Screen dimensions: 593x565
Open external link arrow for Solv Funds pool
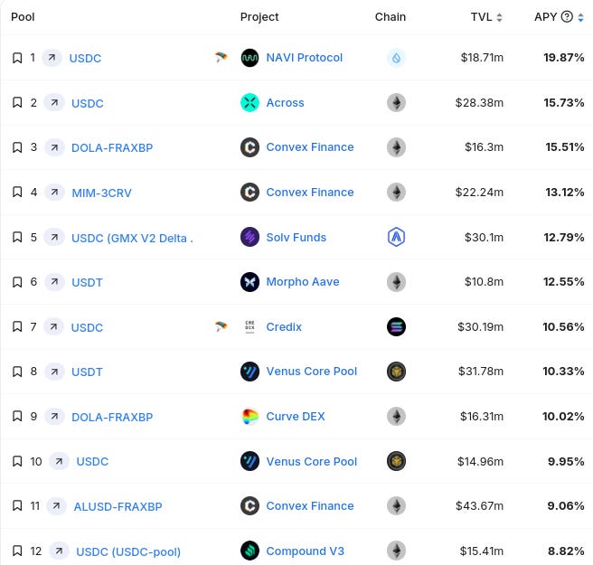[x=54, y=237]
